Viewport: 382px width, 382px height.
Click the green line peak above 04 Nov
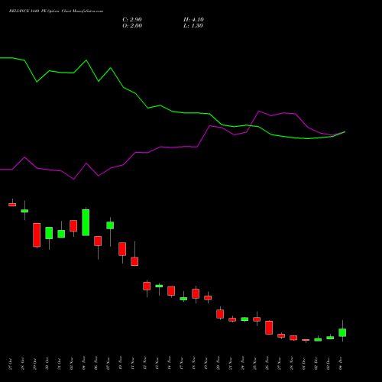coord(86,60)
